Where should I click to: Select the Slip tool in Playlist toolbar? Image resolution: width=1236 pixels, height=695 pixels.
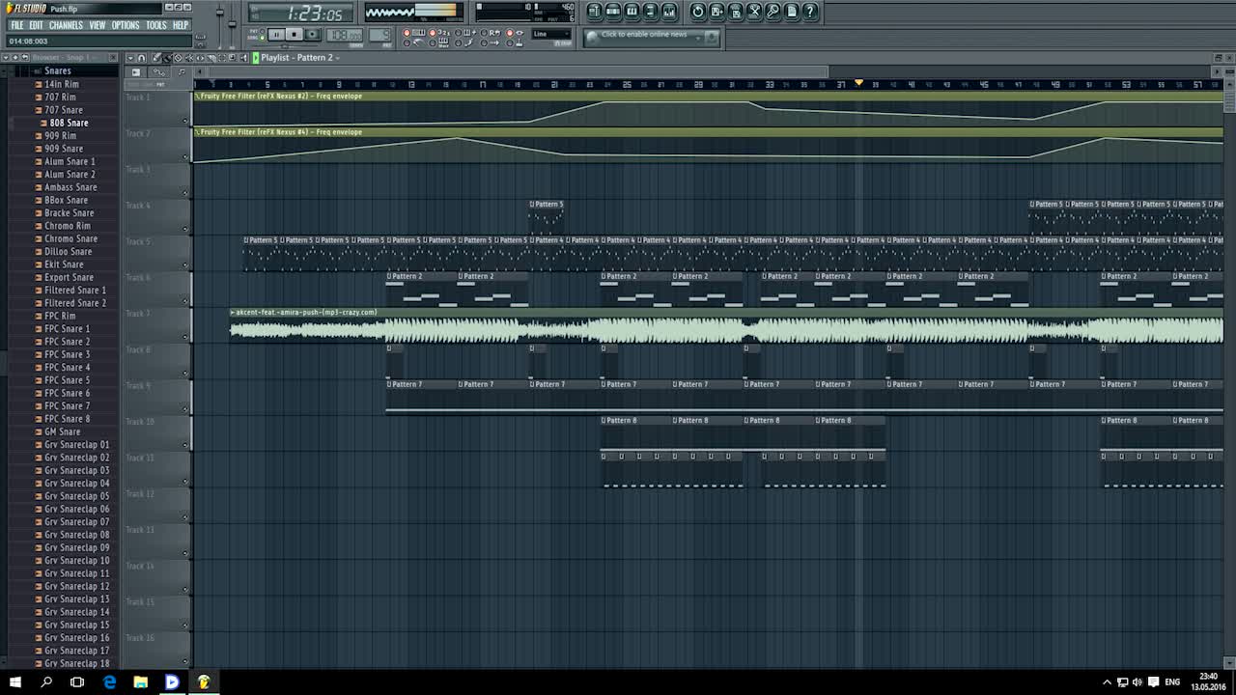tap(200, 58)
